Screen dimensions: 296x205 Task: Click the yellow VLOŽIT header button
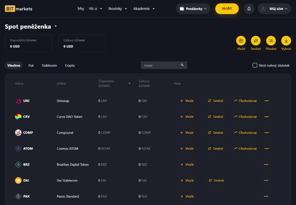coord(227,8)
